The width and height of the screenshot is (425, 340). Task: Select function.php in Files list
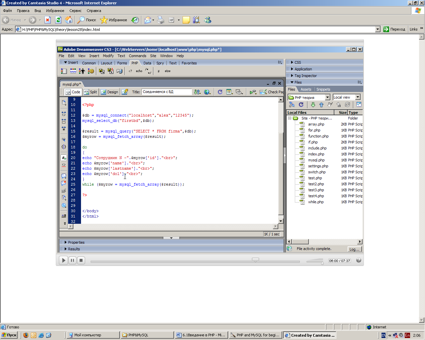(318, 136)
